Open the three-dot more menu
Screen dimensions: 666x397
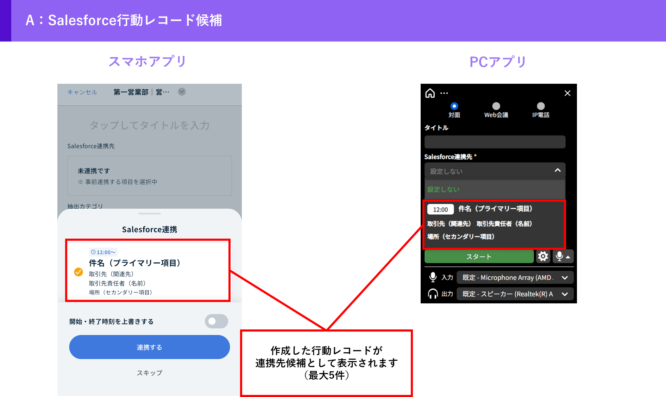coord(444,93)
